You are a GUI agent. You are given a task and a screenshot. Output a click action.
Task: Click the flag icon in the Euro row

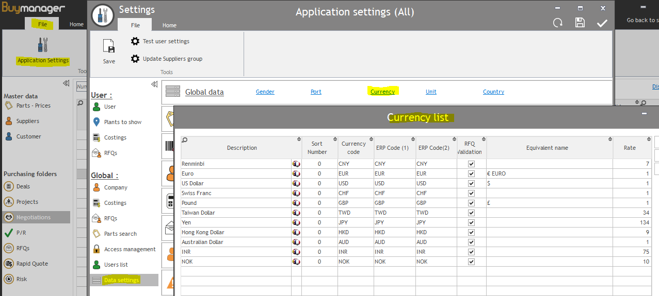point(296,173)
